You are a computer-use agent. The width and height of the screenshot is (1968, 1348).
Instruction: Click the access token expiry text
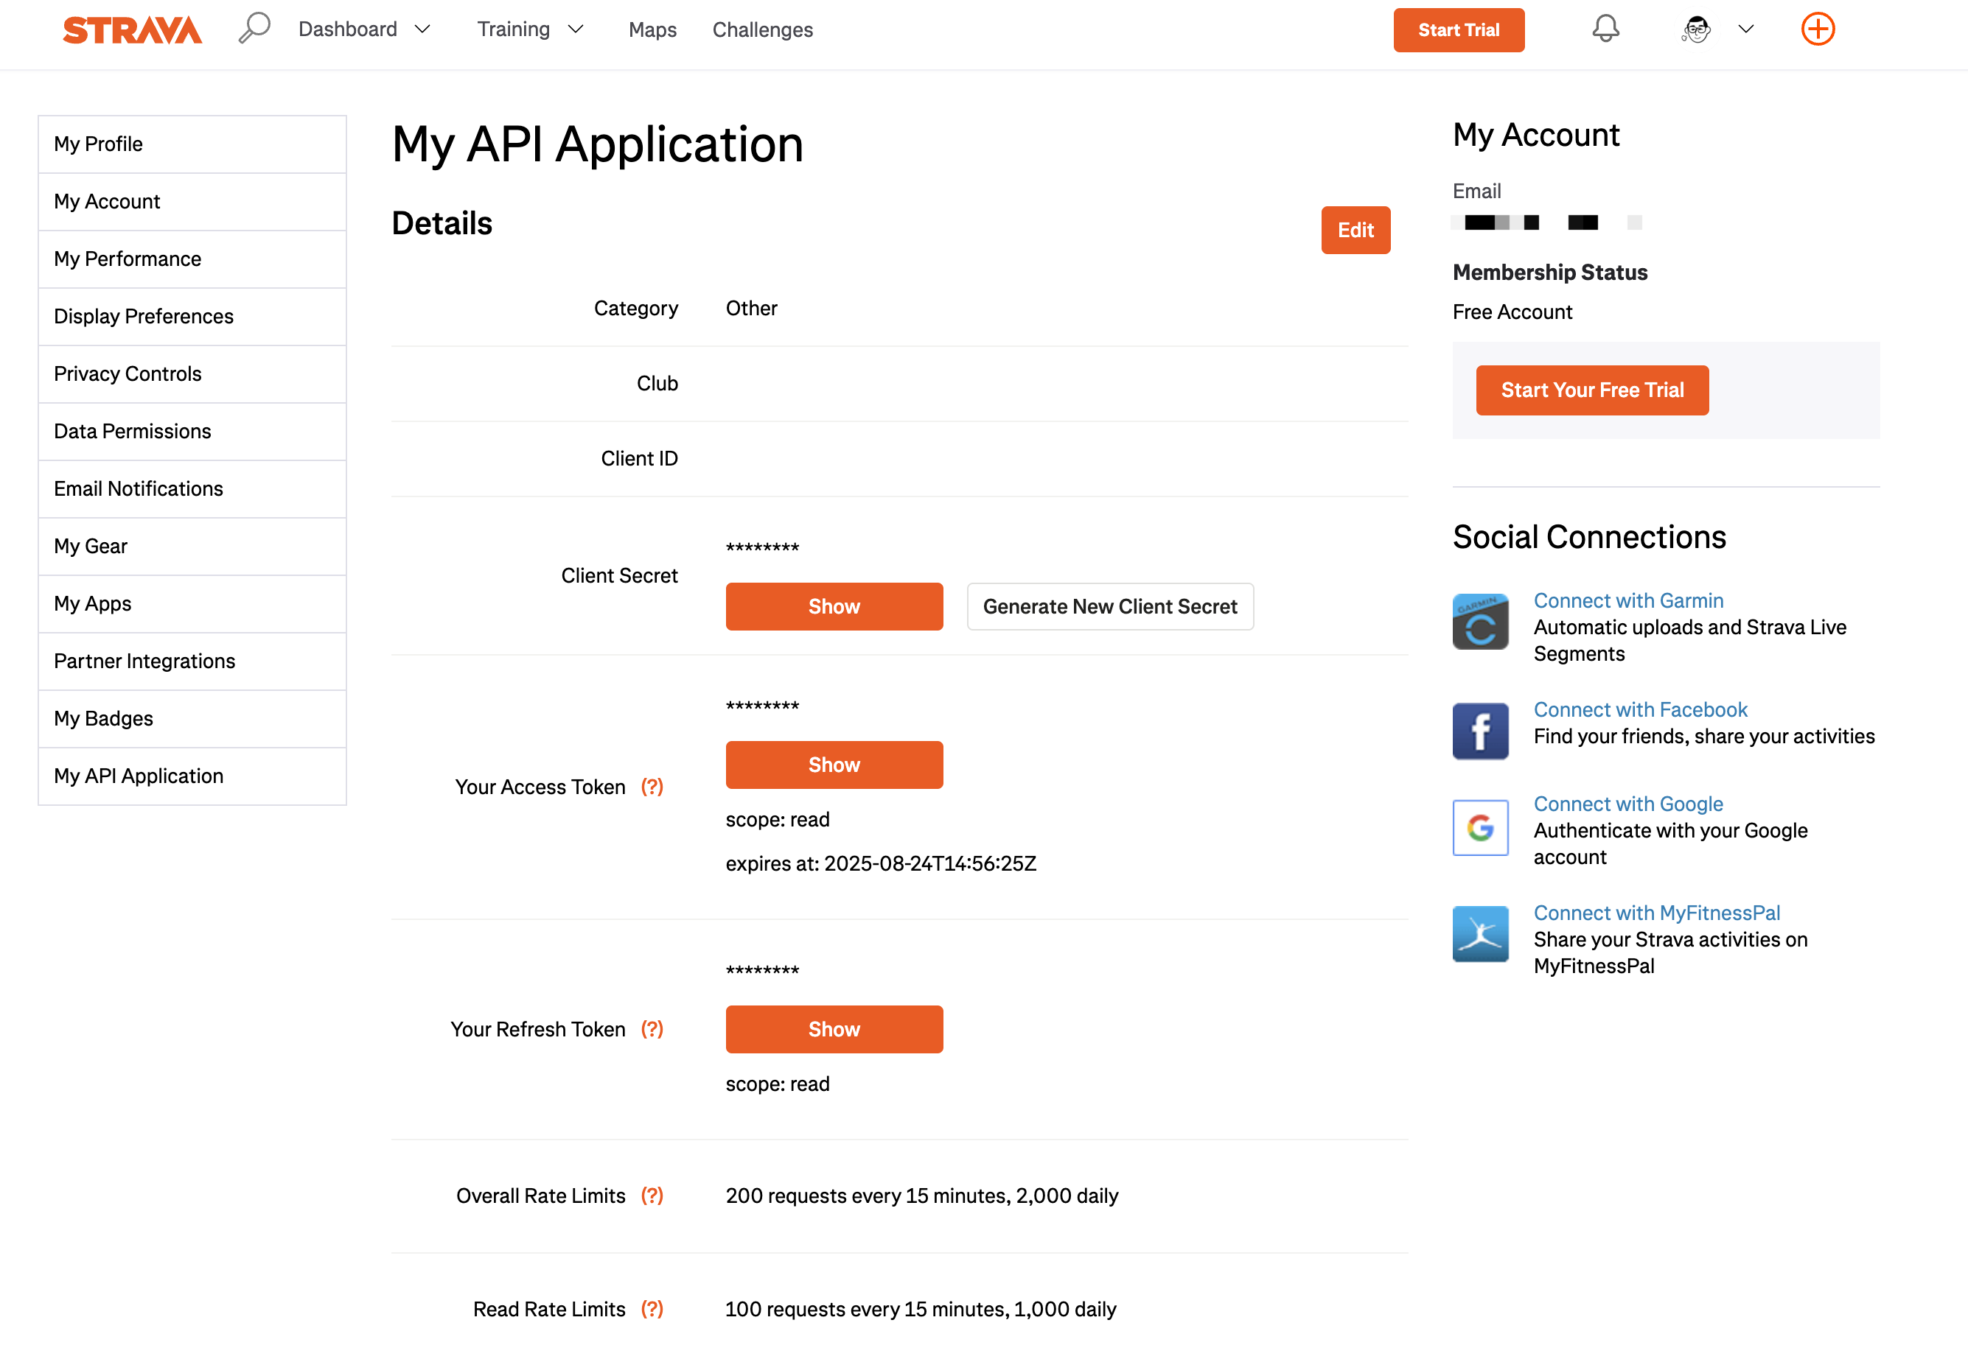pyautogui.click(x=881, y=863)
